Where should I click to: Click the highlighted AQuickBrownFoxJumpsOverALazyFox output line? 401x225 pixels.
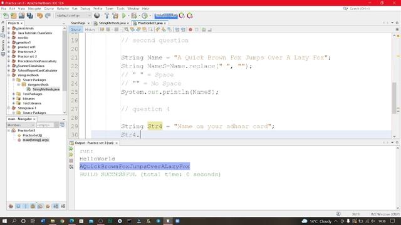click(135, 166)
